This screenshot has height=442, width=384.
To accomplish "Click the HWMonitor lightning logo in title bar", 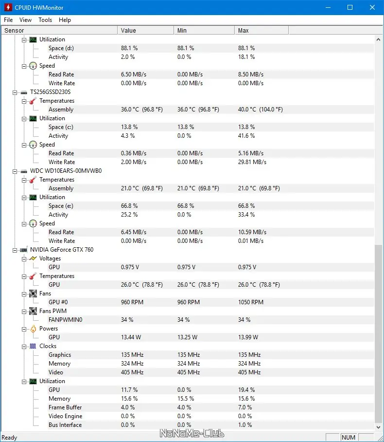I will 8,7.
